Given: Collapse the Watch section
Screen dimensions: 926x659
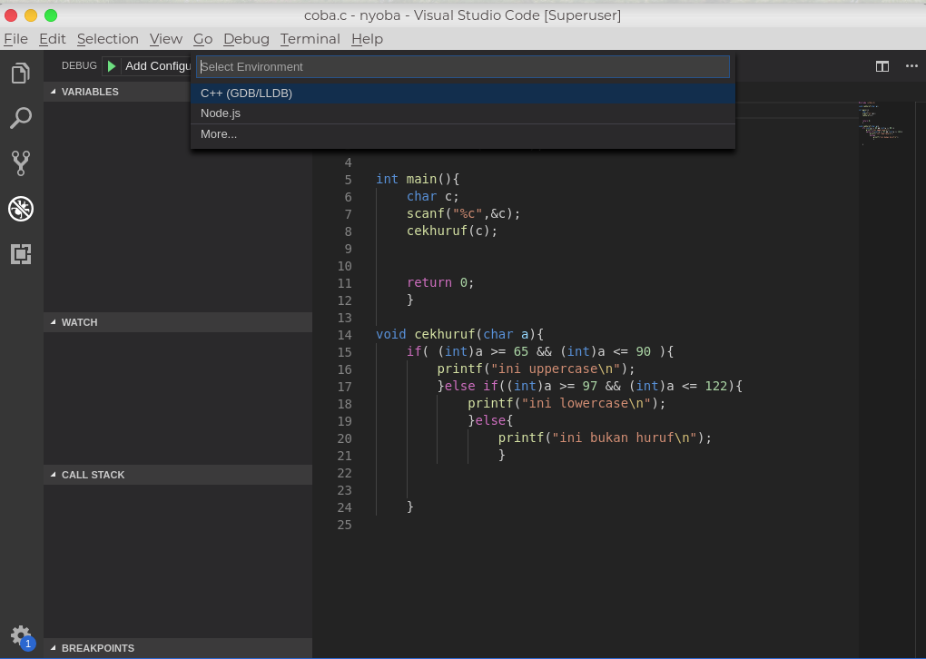Looking at the screenshot, I should pos(79,322).
